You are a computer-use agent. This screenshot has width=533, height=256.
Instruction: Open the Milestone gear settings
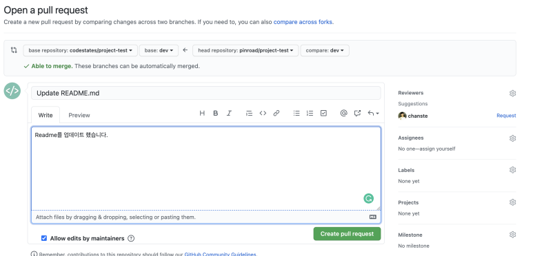[512, 235]
